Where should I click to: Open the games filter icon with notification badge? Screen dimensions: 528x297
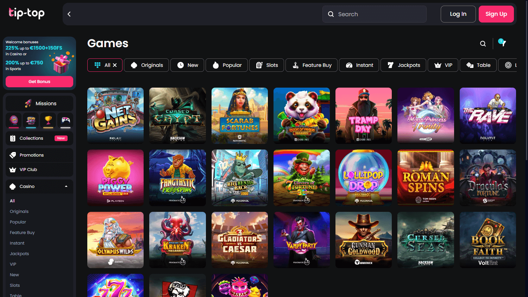click(501, 43)
